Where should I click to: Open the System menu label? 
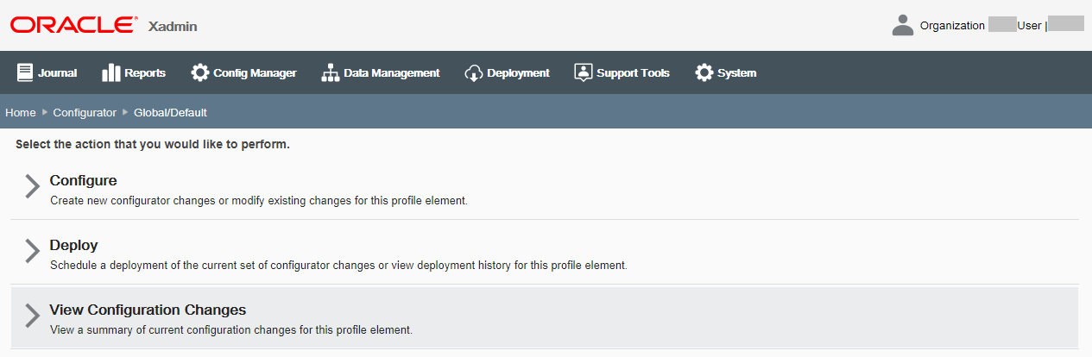(737, 73)
